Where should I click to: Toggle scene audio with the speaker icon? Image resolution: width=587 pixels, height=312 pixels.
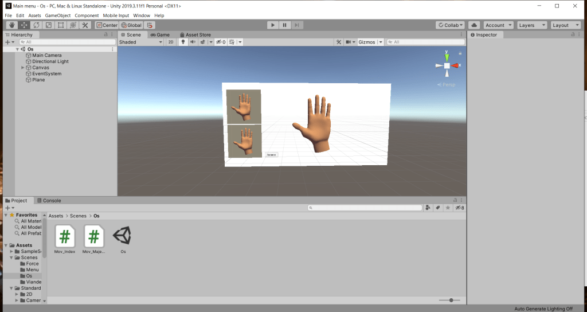[x=193, y=42]
